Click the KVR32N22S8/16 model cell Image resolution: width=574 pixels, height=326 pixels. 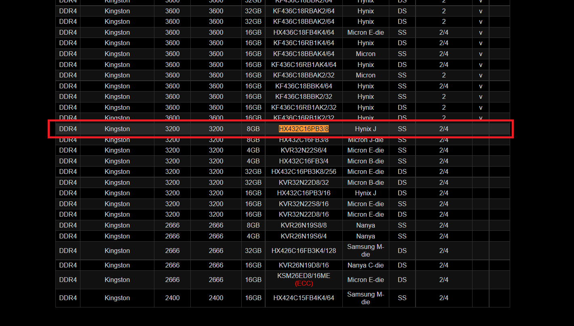304,204
